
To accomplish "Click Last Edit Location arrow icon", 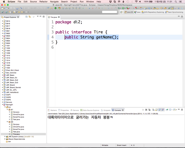I will [x=19, y=12].
